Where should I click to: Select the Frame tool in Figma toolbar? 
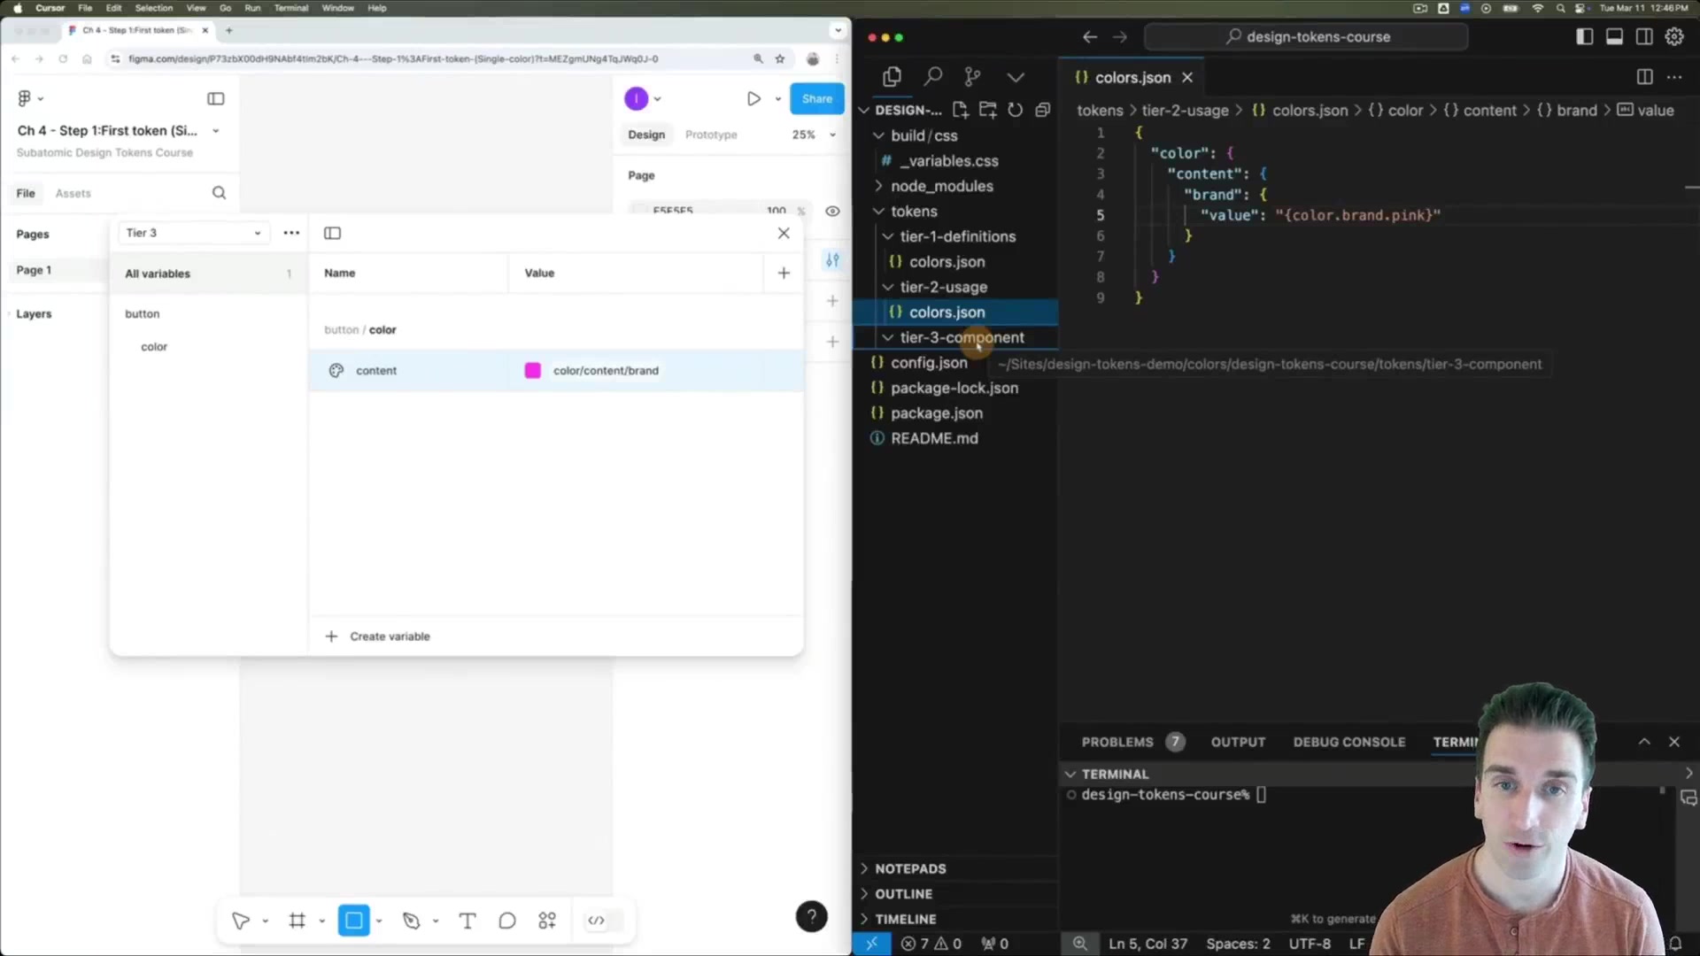click(x=297, y=921)
